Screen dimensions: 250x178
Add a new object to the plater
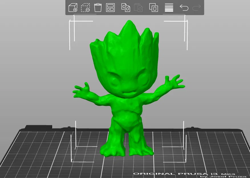72,8
